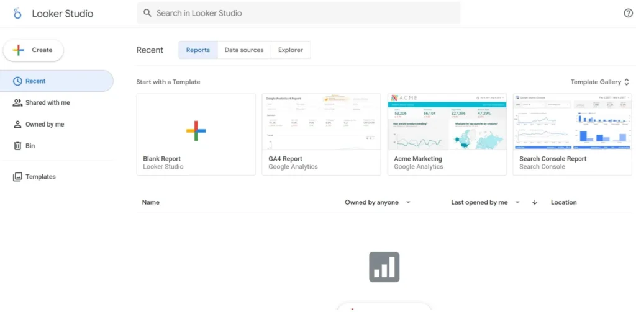
Task: Click the Shared with me people icon
Action: tap(17, 103)
